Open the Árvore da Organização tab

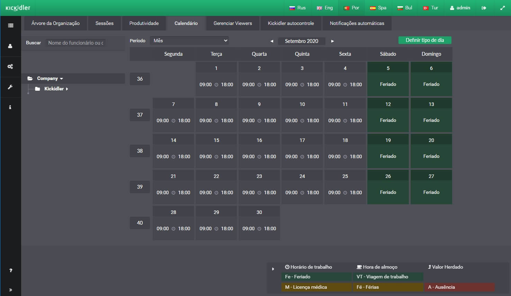click(x=55, y=23)
